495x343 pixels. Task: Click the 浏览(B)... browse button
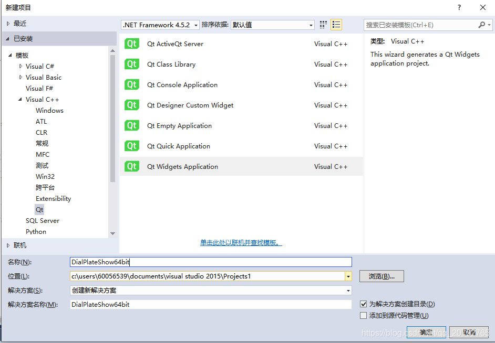381,276
